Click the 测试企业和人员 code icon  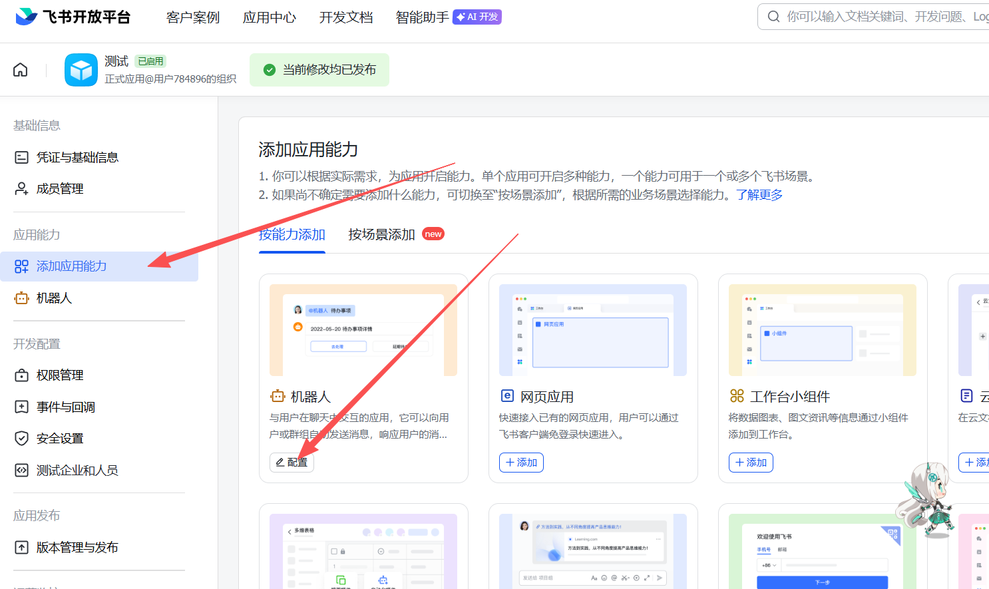click(22, 471)
